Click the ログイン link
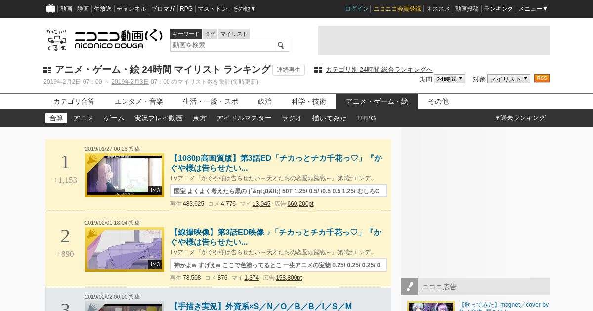 [x=356, y=9]
